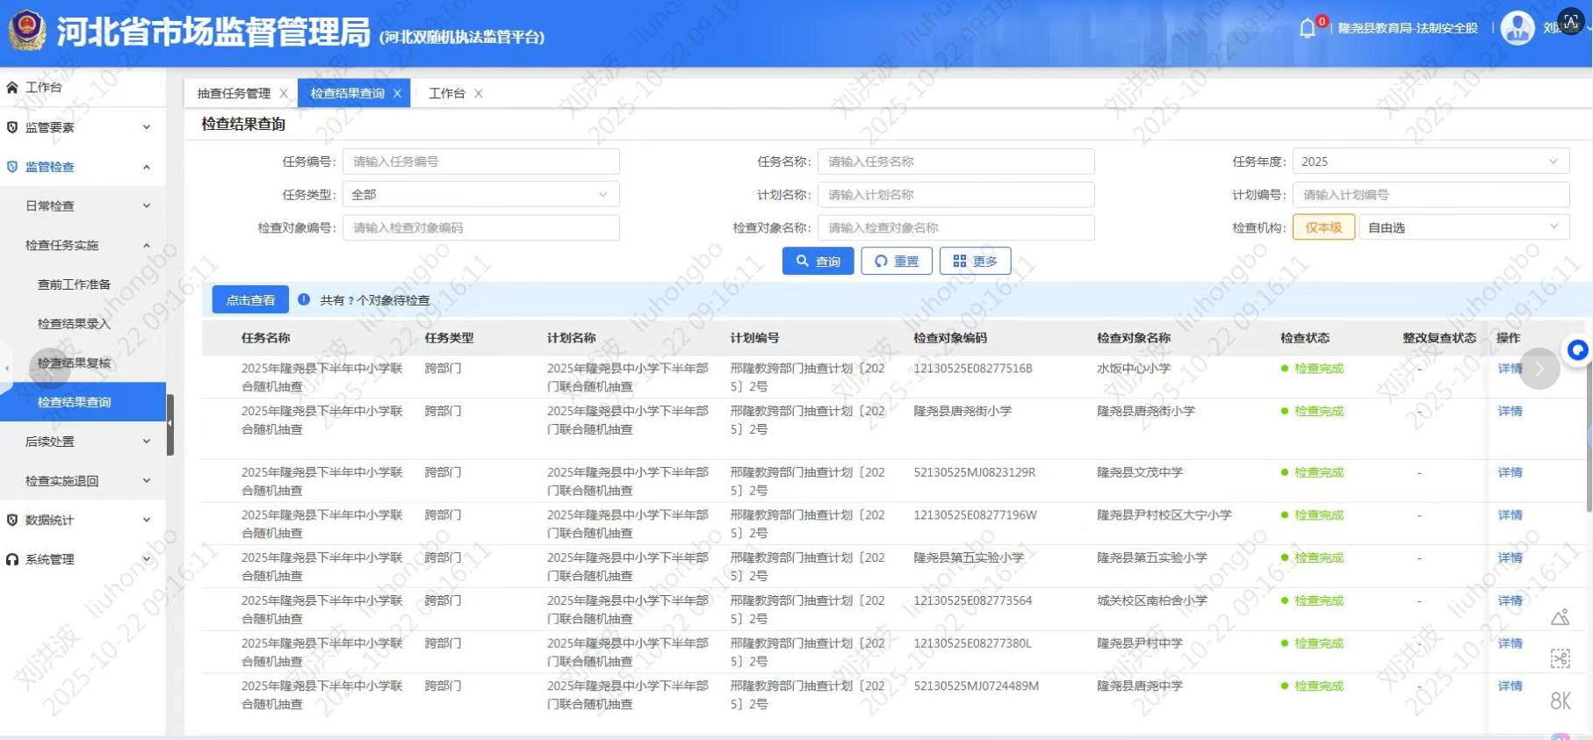The image size is (1593, 740).
Task: Click the headset icon beside 系统管理
Action: [x=12, y=559]
